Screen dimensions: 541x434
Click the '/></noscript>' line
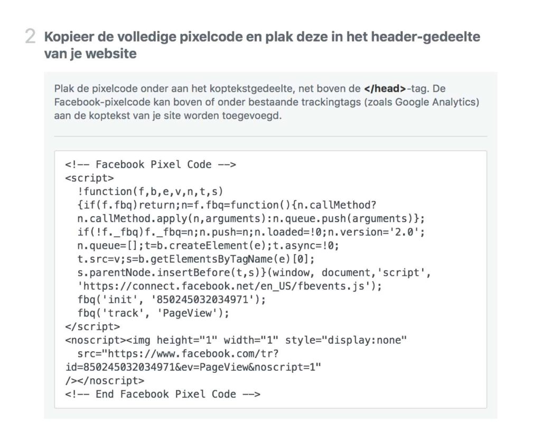point(105,381)
